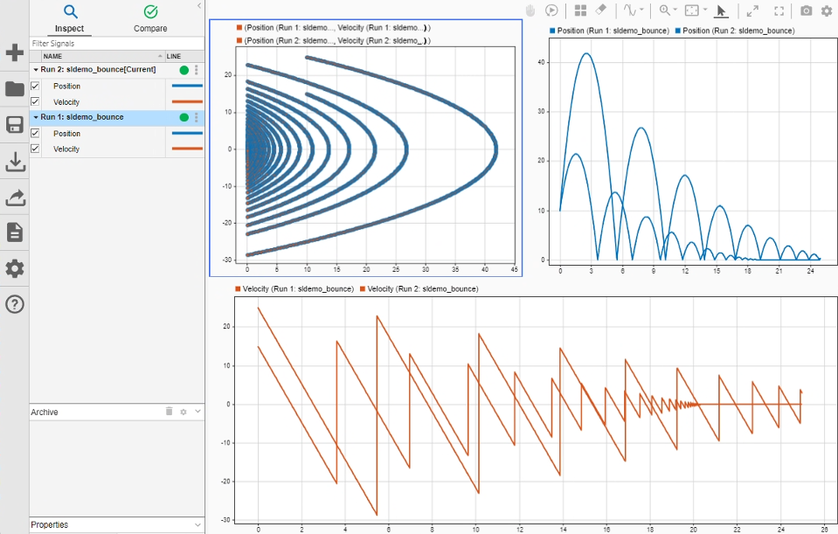
Task: Capture a snapshot with the camera icon
Action: 807,10
